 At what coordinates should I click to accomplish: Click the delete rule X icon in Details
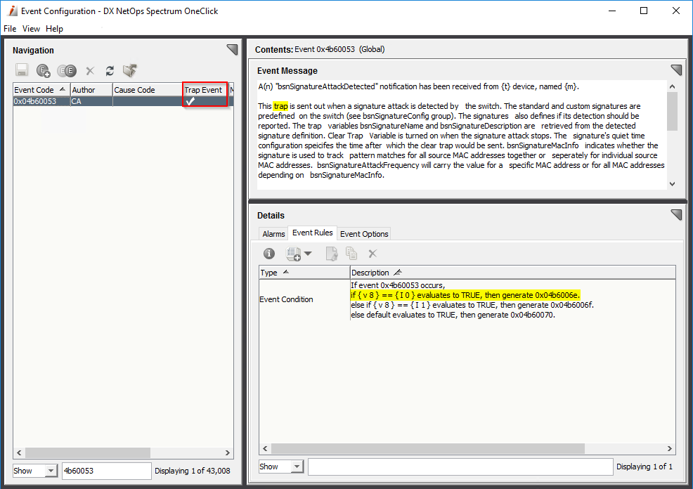[373, 254]
